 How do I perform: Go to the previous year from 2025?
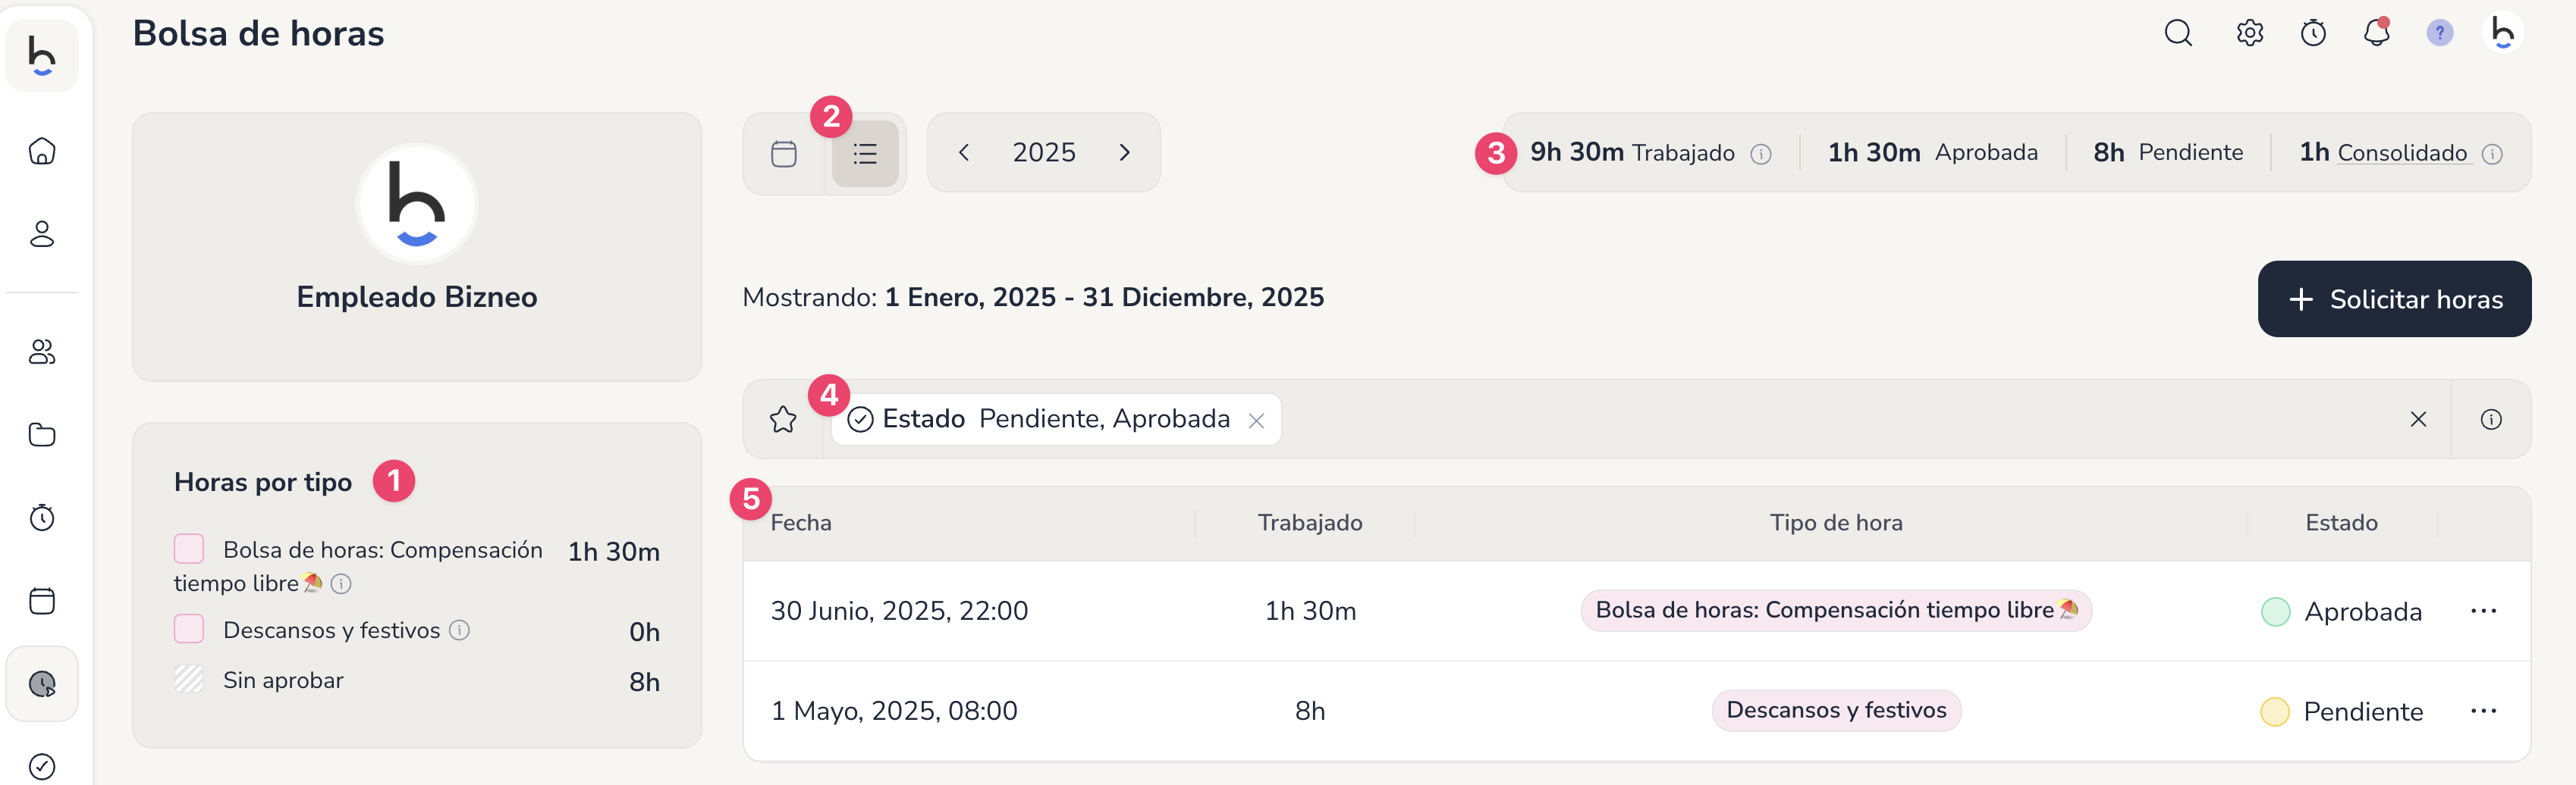click(964, 153)
